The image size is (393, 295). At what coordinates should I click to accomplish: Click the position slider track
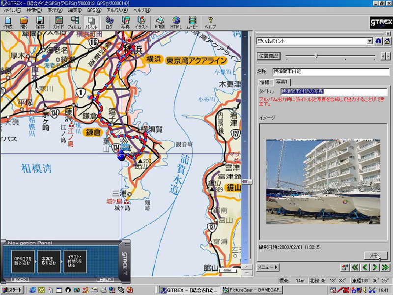[x=332, y=57]
